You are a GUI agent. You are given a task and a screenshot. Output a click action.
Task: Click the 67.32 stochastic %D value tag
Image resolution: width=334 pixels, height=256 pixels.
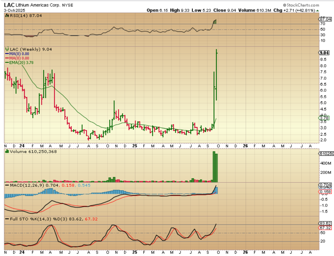click(x=325, y=228)
